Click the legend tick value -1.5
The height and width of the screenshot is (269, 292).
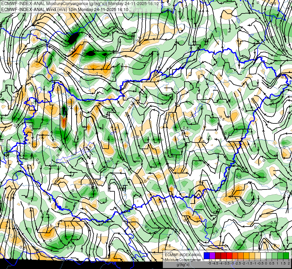249,263
